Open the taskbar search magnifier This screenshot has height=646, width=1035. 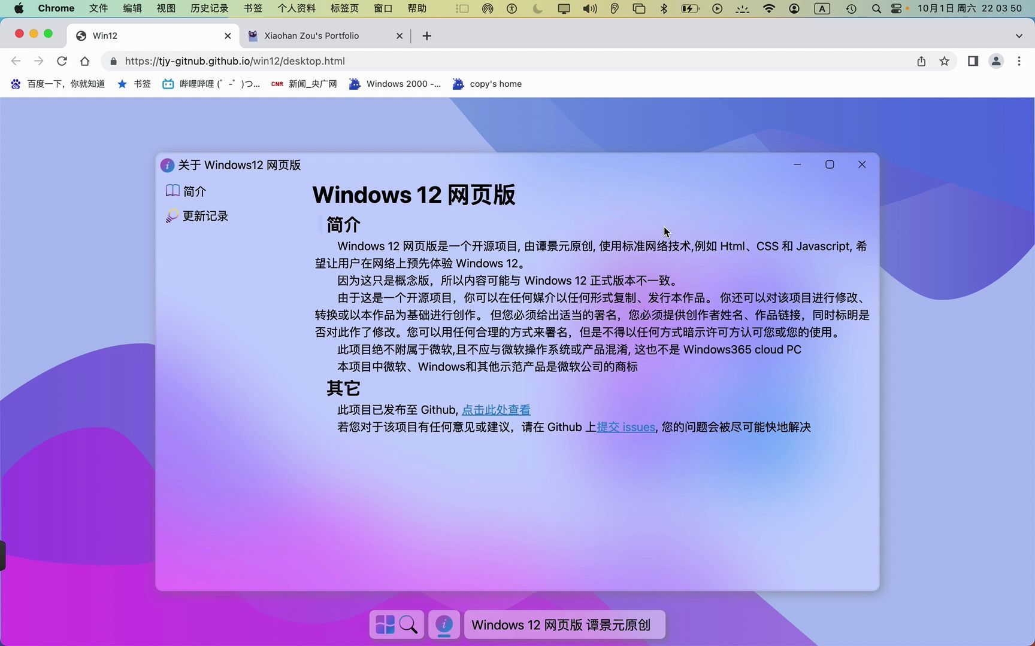(x=408, y=624)
